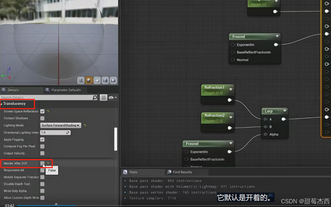Reset Lighting Mode to default arrow
Image resolution: width=331 pixels, height=207 pixels.
coord(85,125)
